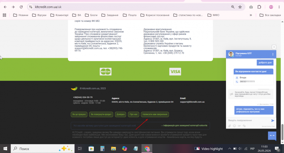This screenshot has height=153, width=284.
Task: Open the Windows Start menu
Action: pyautogui.click(x=5, y=149)
